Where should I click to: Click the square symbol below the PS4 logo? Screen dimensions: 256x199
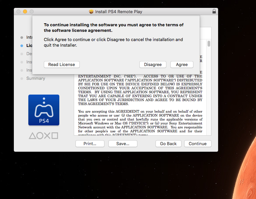55,136
